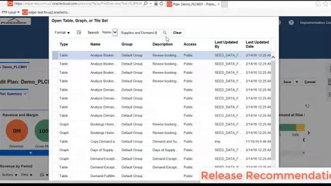The image size is (331, 186).
Task: Click the Detach table icon next to Format
Action: pos(79,33)
